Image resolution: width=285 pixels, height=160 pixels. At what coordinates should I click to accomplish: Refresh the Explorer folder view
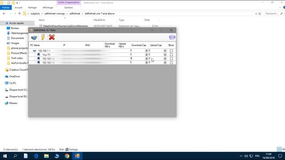260,14
